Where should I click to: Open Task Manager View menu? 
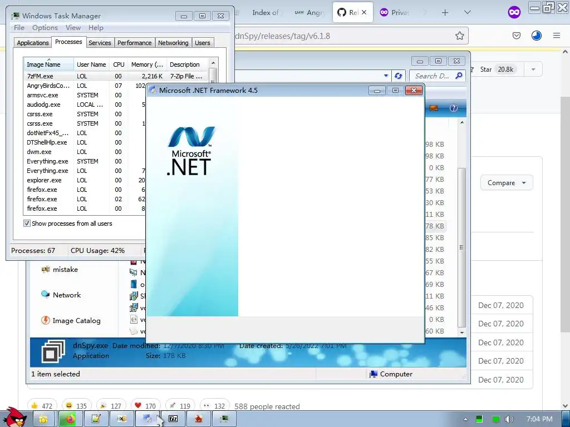click(73, 28)
